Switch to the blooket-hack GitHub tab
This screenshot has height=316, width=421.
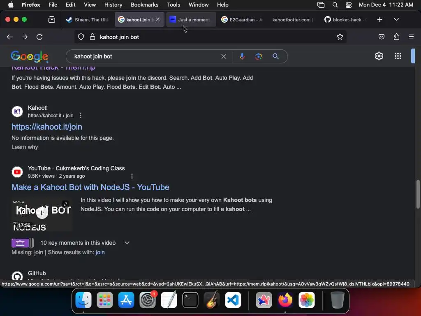tap(345, 20)
